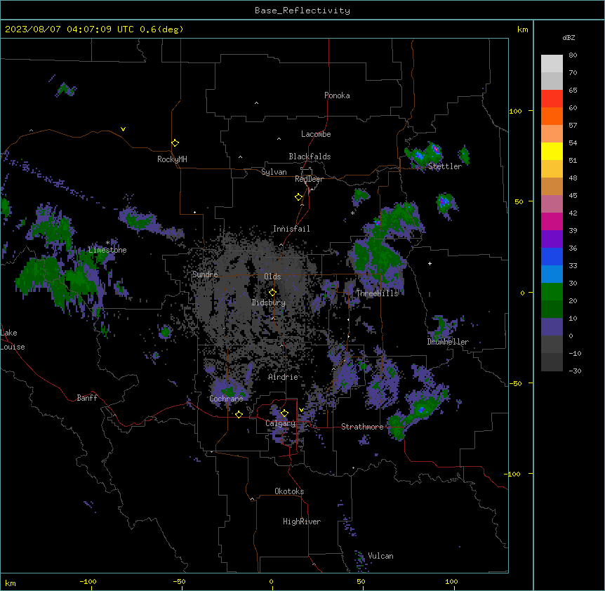Click the Stettler label
605x591 pixels.
click(x=445, y=166)
